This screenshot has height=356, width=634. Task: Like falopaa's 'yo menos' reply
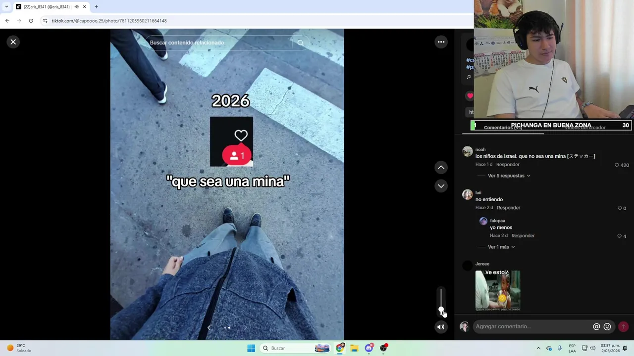tap(619, 236)
